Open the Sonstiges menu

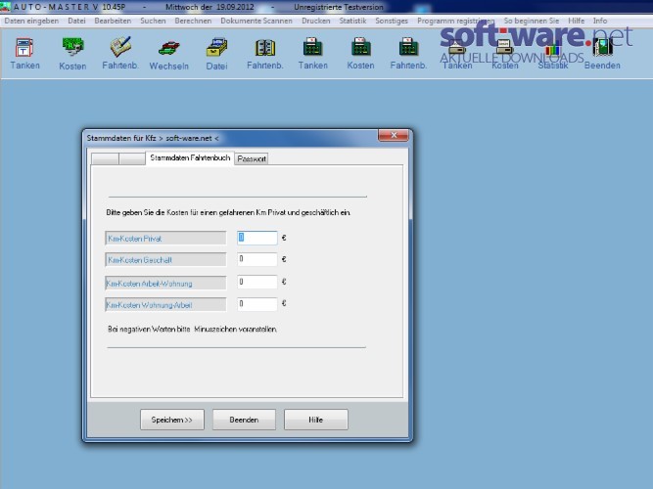392,21
